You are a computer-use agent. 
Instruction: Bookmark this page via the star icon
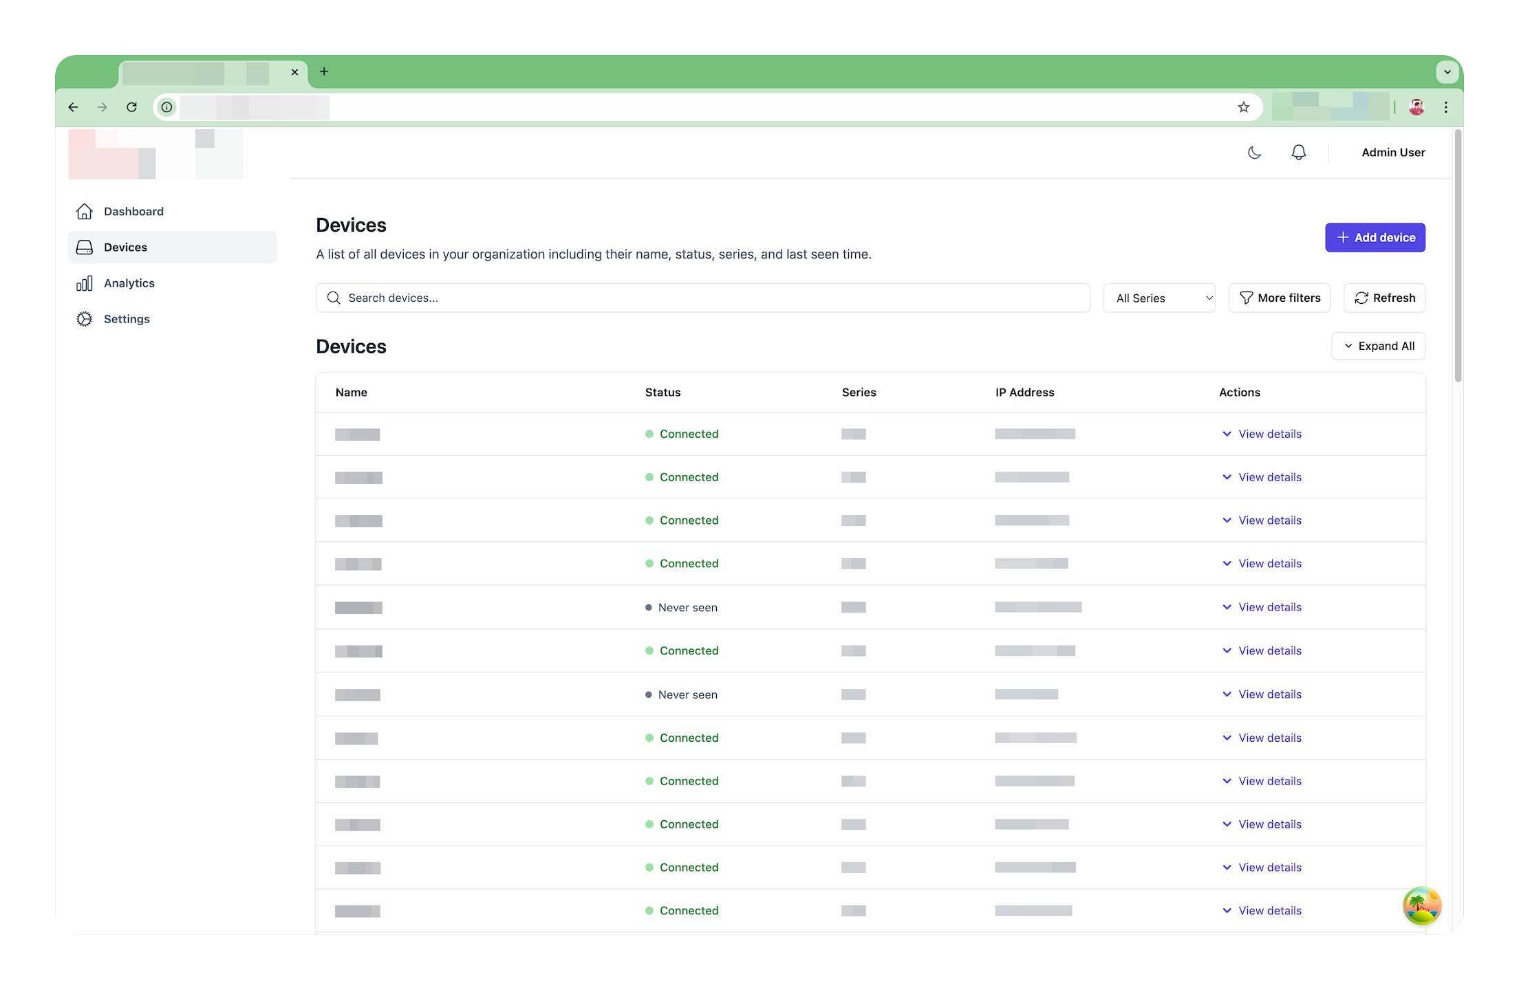pyautogui.click(x=1242, y=107)
